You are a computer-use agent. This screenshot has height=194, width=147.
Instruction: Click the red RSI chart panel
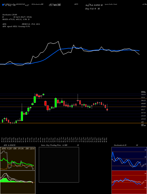pos(129,182)
